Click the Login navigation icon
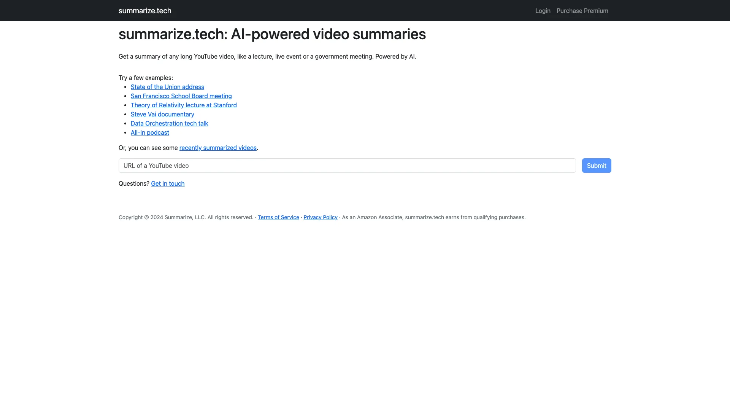The image size is (730, 411). point(543,11)
